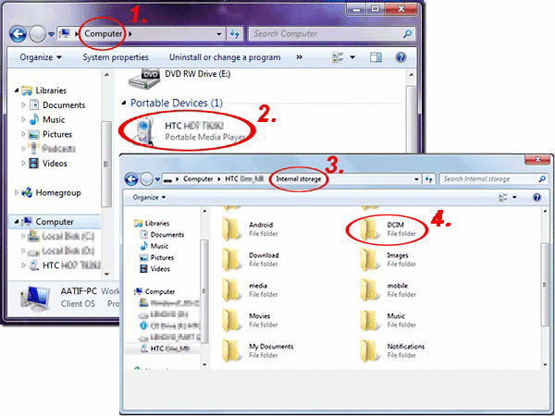Click navigation pane scrollbar in Computer window
The image size is (555, 416).
[x=106, y=164]
